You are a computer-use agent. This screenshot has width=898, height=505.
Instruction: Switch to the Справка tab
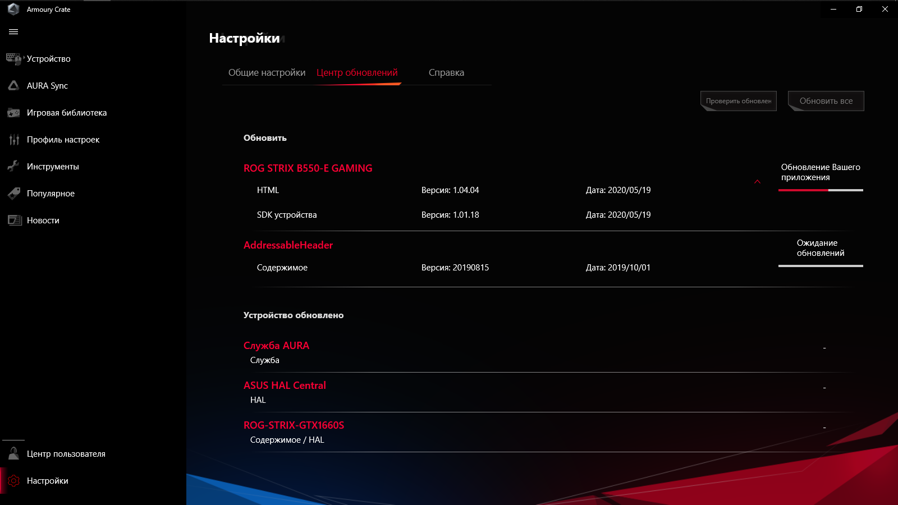coord(446,73)
